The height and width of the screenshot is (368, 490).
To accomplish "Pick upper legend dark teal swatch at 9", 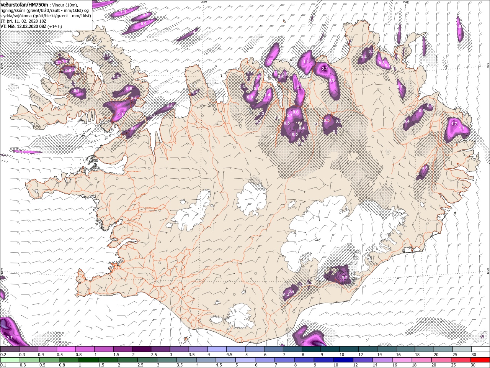I will 329,349.
